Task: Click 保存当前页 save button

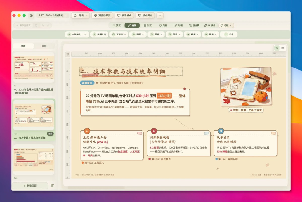Action: (x=23, y=25)
